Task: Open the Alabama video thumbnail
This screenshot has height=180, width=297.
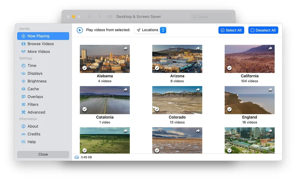Action: pyautogui.click(x=105, y=59)
